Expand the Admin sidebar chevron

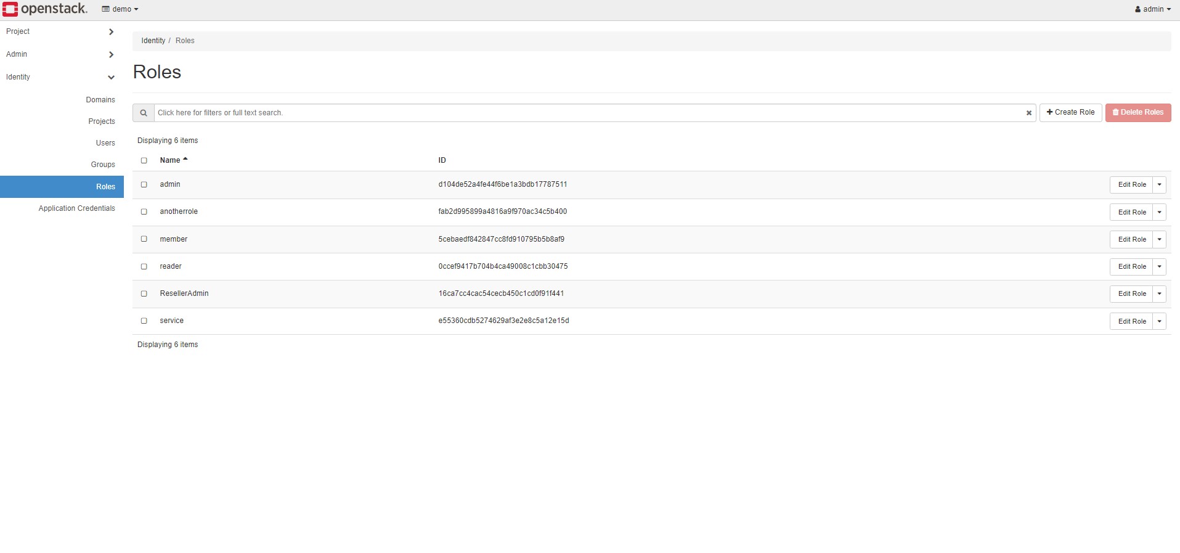click(111, 55)
